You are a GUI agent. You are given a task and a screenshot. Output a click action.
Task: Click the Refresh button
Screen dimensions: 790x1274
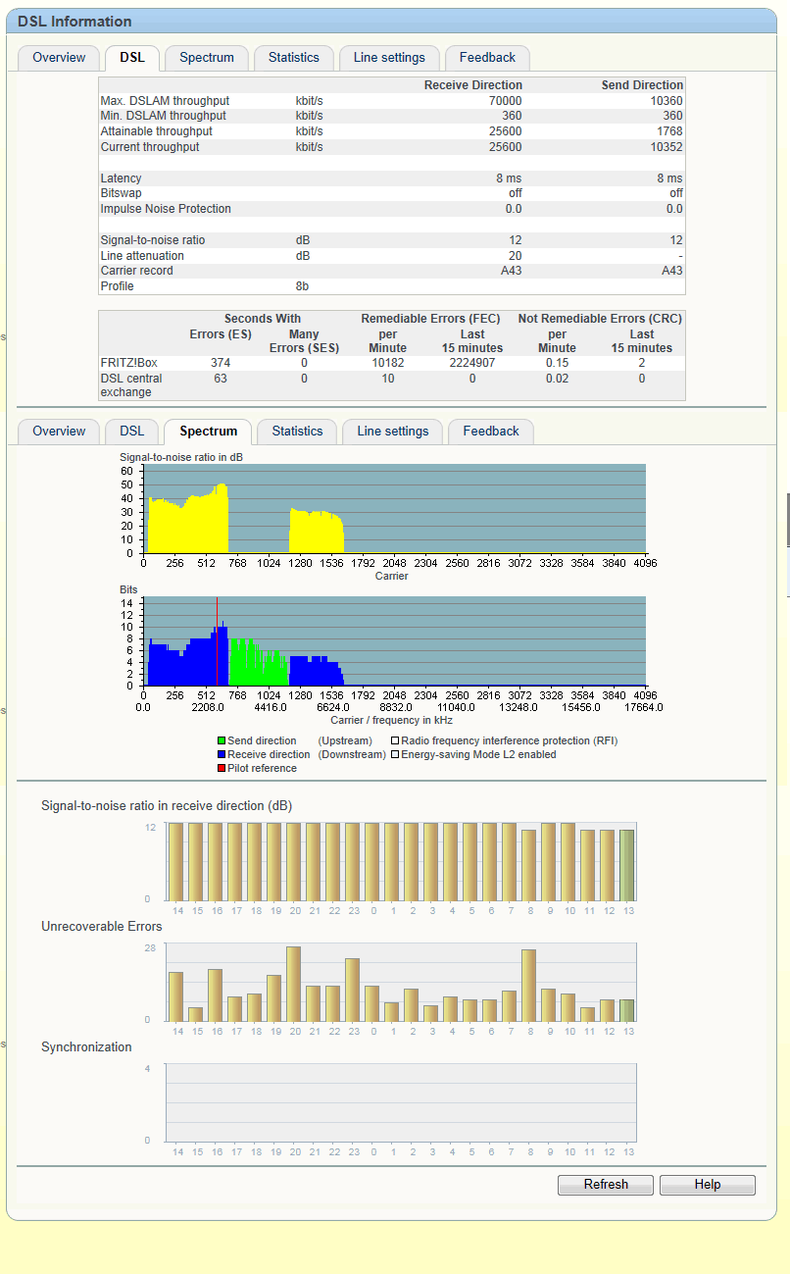tap(606, 1185)
